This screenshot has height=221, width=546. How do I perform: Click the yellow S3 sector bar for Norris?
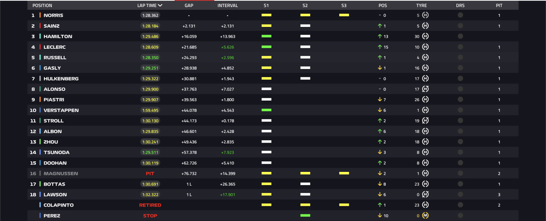[x=344, y=15]
